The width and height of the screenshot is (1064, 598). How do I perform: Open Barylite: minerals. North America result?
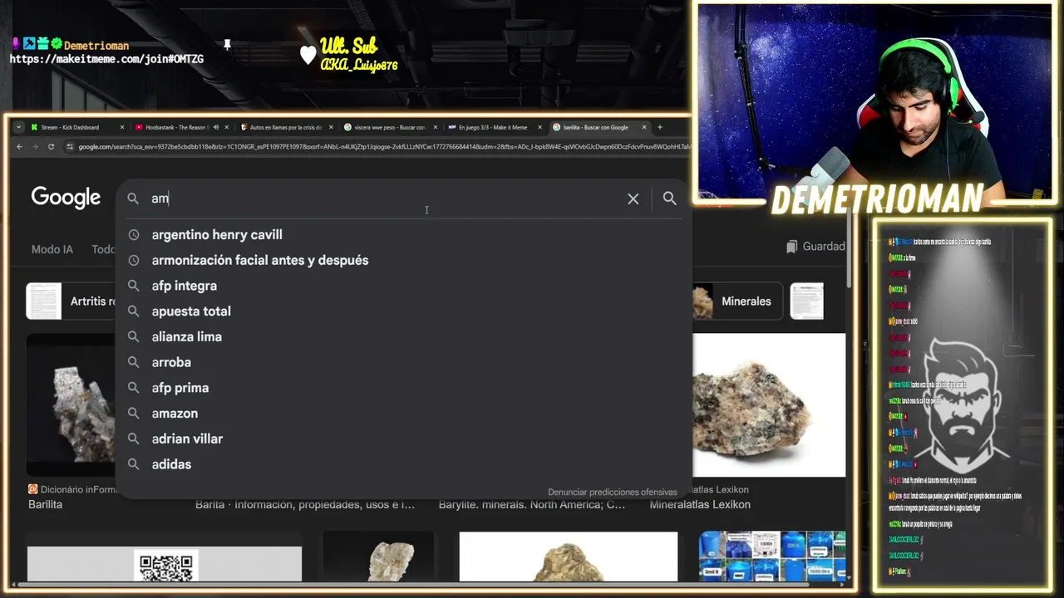tap(532, 504)
